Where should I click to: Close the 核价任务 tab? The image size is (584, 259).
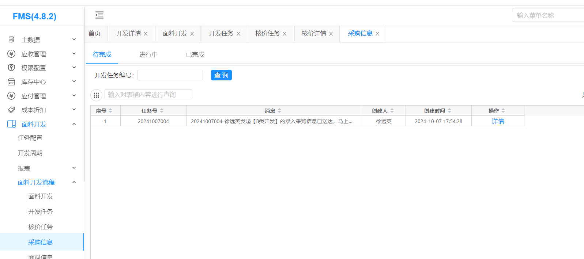[x=285, y=34]
